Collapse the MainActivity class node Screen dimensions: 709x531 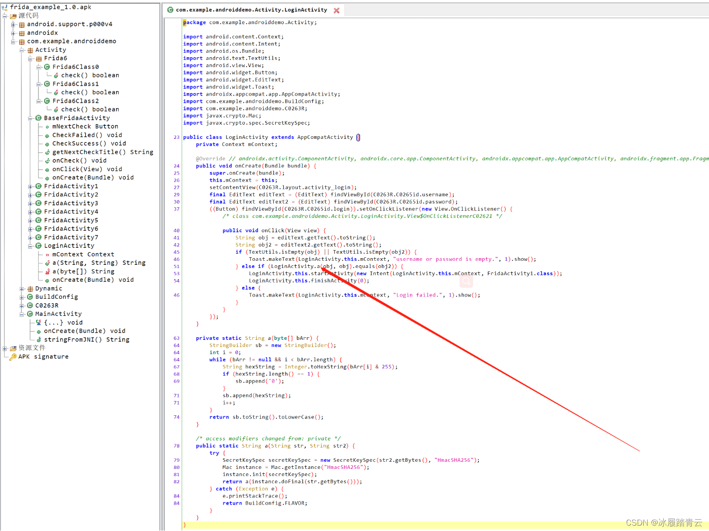click(x=22, y=314)
